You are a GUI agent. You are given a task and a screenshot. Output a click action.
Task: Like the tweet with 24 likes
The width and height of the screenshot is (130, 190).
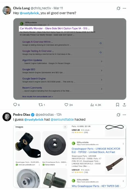coord(66,105)
